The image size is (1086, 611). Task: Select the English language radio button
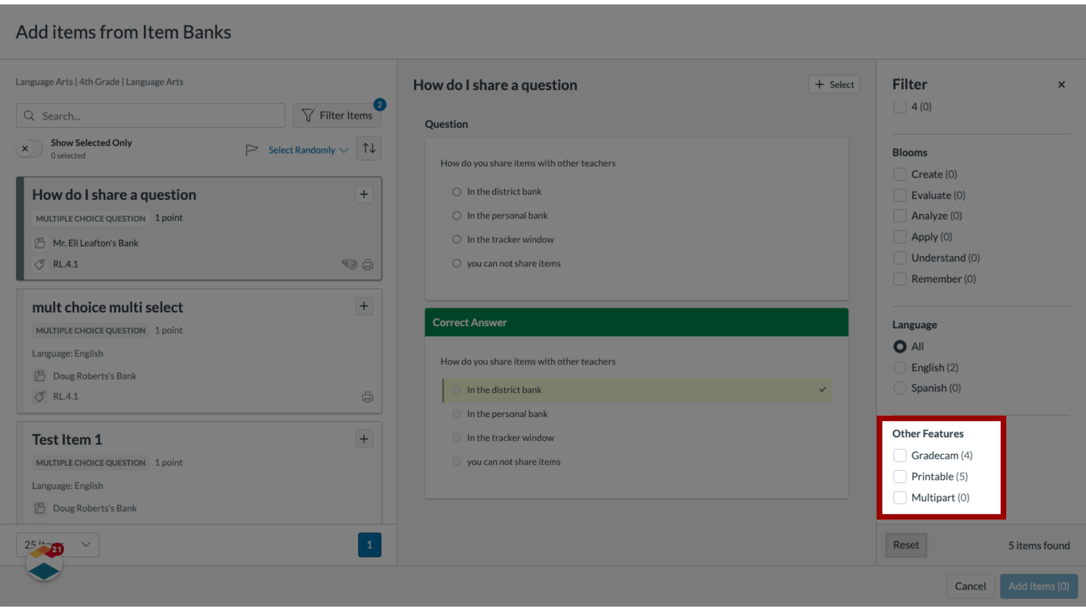(899, 367)
